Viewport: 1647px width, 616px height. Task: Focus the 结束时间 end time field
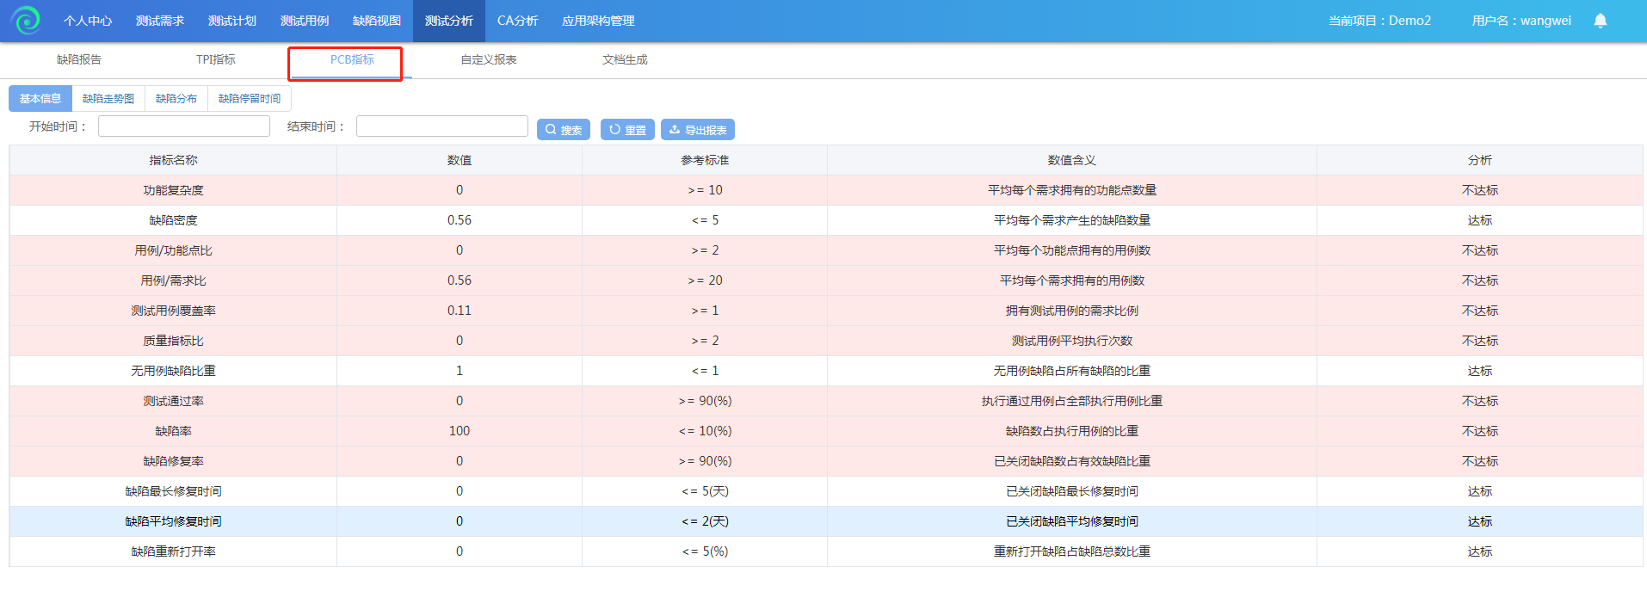click(x=442, y=126)
